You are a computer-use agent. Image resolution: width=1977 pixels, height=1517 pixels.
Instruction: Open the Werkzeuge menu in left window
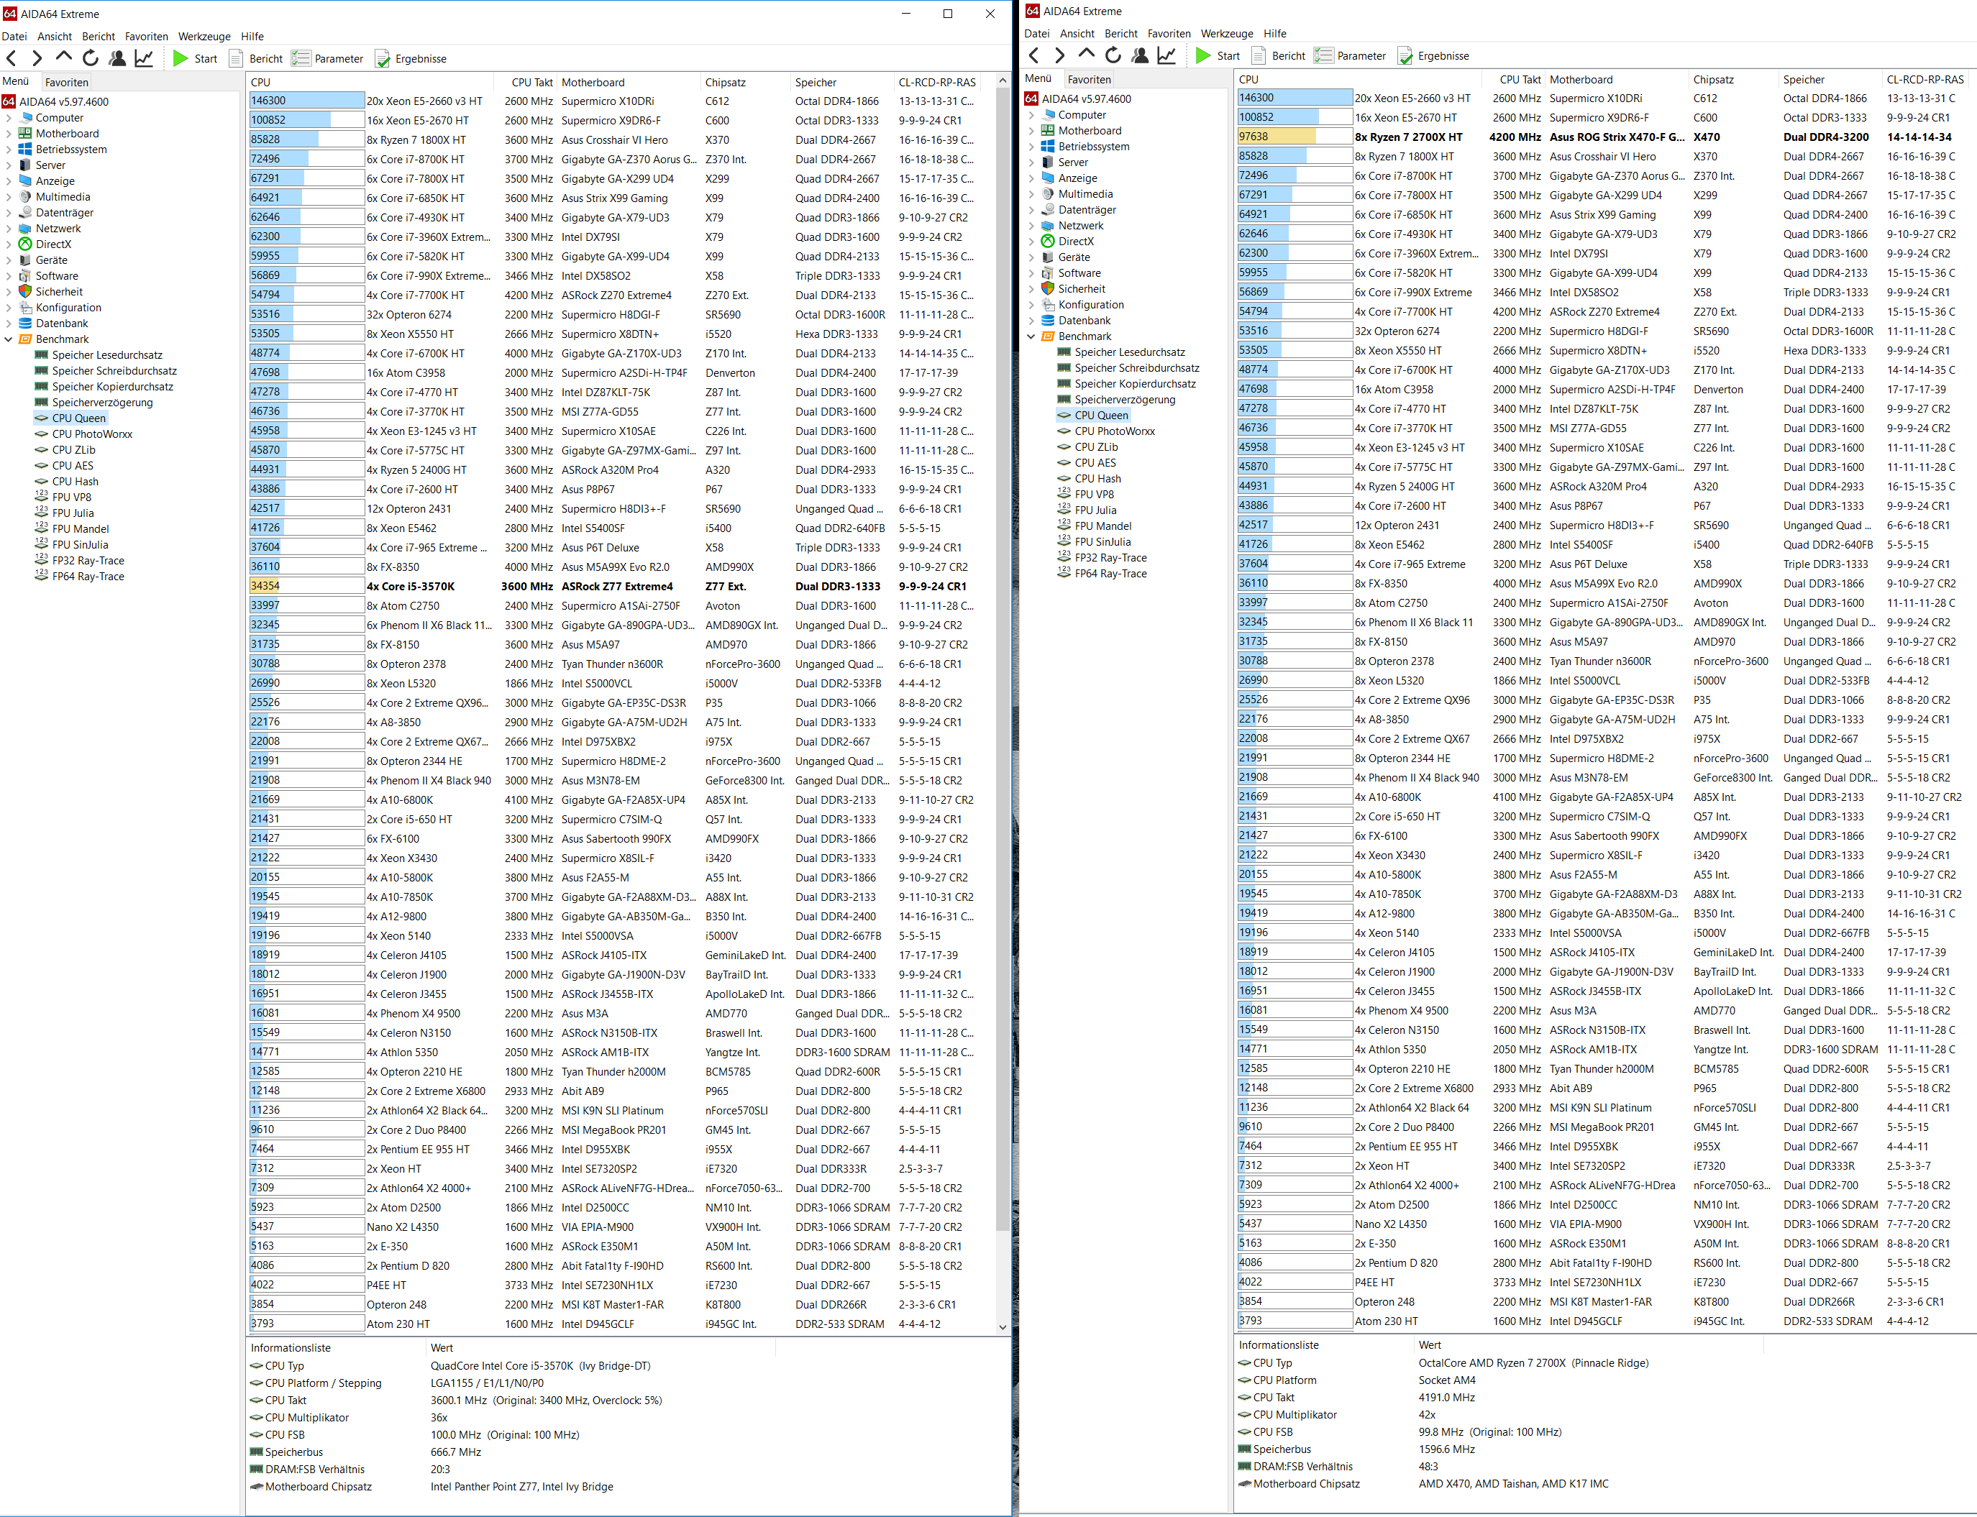click(204, 36)
